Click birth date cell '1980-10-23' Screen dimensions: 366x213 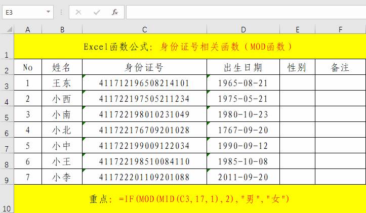(243, 114)
